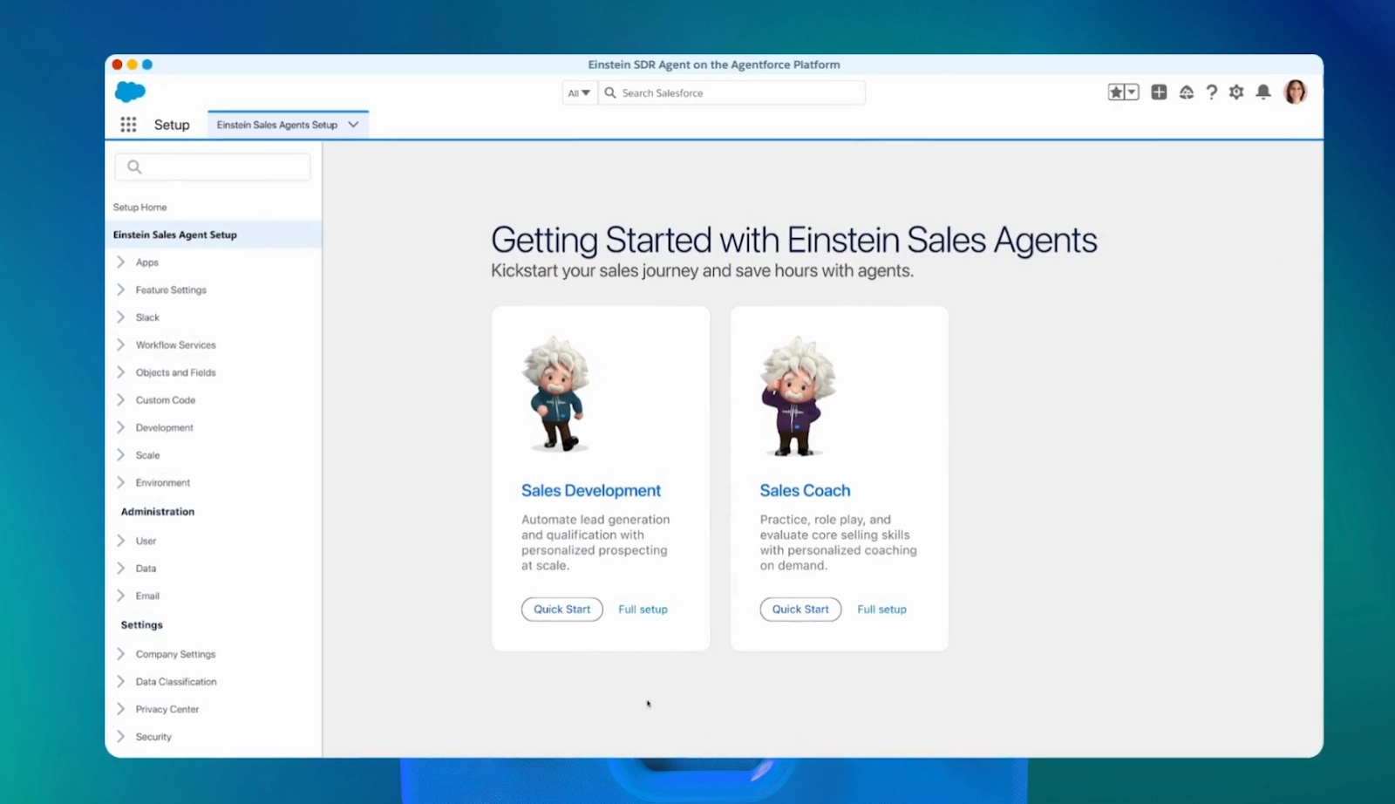The image size is (1395, 804).
Task: Expand the Custom Code section
Action: point(121,400)
